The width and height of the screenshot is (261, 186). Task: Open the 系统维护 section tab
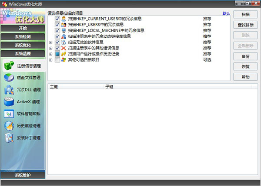coord(23,175)
